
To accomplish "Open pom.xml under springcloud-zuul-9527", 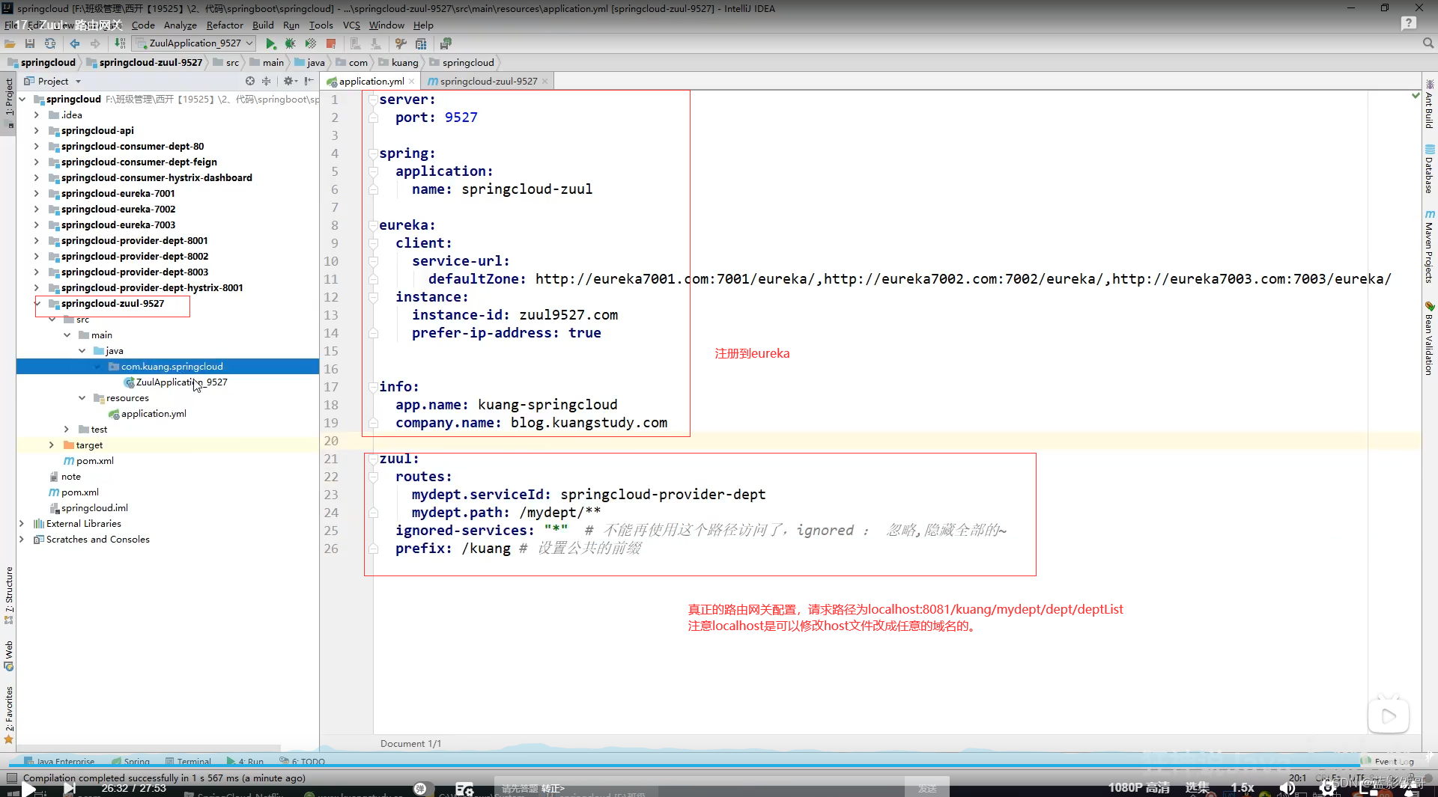I will [89, 460].
